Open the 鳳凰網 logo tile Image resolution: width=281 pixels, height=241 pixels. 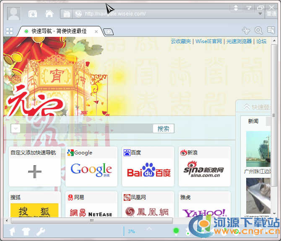pos(147,212)
